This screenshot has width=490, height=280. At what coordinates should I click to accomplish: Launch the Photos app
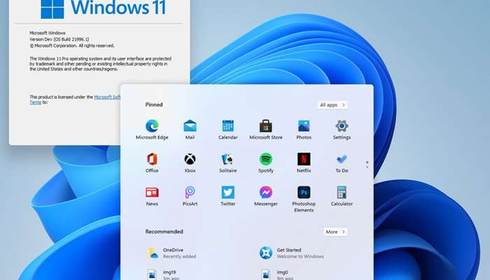304,129
